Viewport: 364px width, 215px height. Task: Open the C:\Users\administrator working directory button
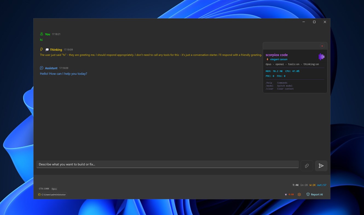[52, 195]
